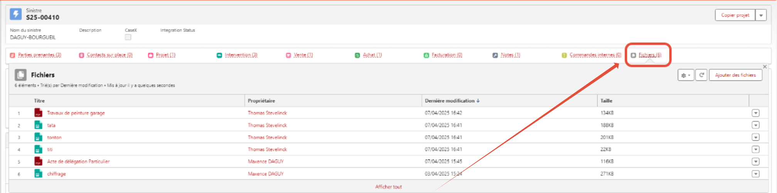Viewport: 777px width, 193px height.
Task: Click the date 03/04/2025 in chiffrage row
Action: (443, 174)
